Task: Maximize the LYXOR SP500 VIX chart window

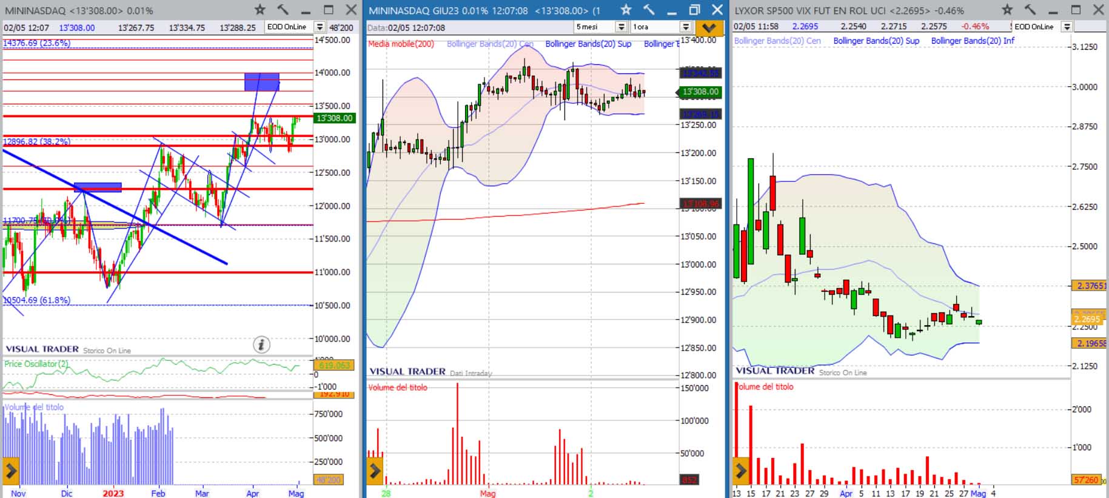Action: [x=1076, y=10]
